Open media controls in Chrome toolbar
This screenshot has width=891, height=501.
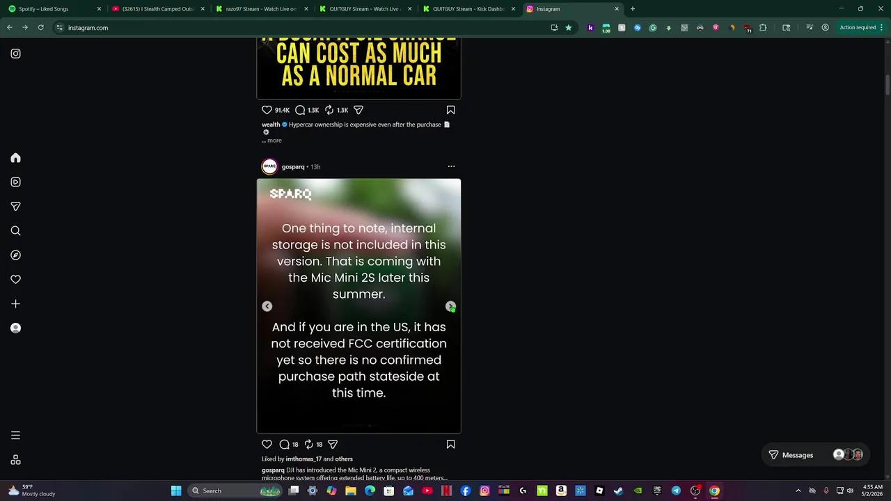[809, 28]
